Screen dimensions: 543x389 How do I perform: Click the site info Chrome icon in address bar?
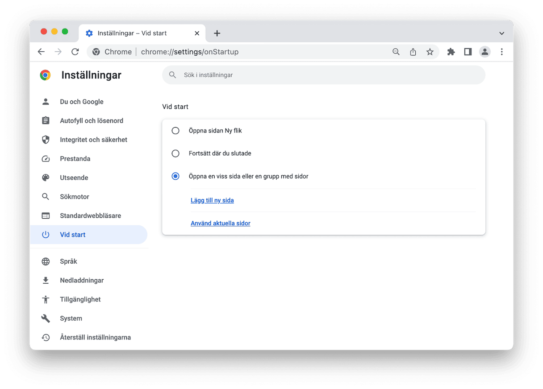pos(96,52)
